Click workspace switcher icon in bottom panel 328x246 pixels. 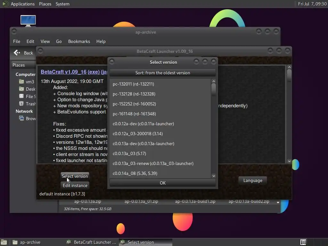(303, 242)
